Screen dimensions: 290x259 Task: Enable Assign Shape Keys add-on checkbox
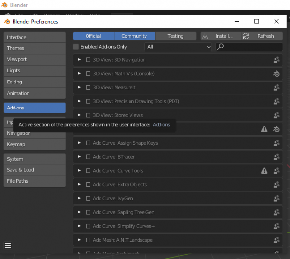pos(88,143)
